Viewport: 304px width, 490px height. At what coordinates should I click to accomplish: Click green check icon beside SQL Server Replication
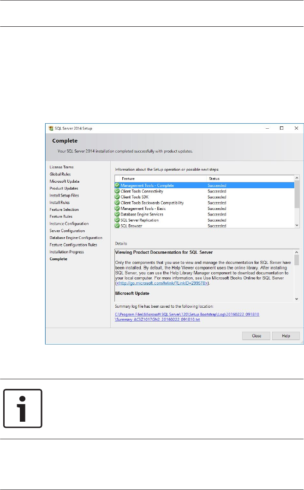[117, 220]
